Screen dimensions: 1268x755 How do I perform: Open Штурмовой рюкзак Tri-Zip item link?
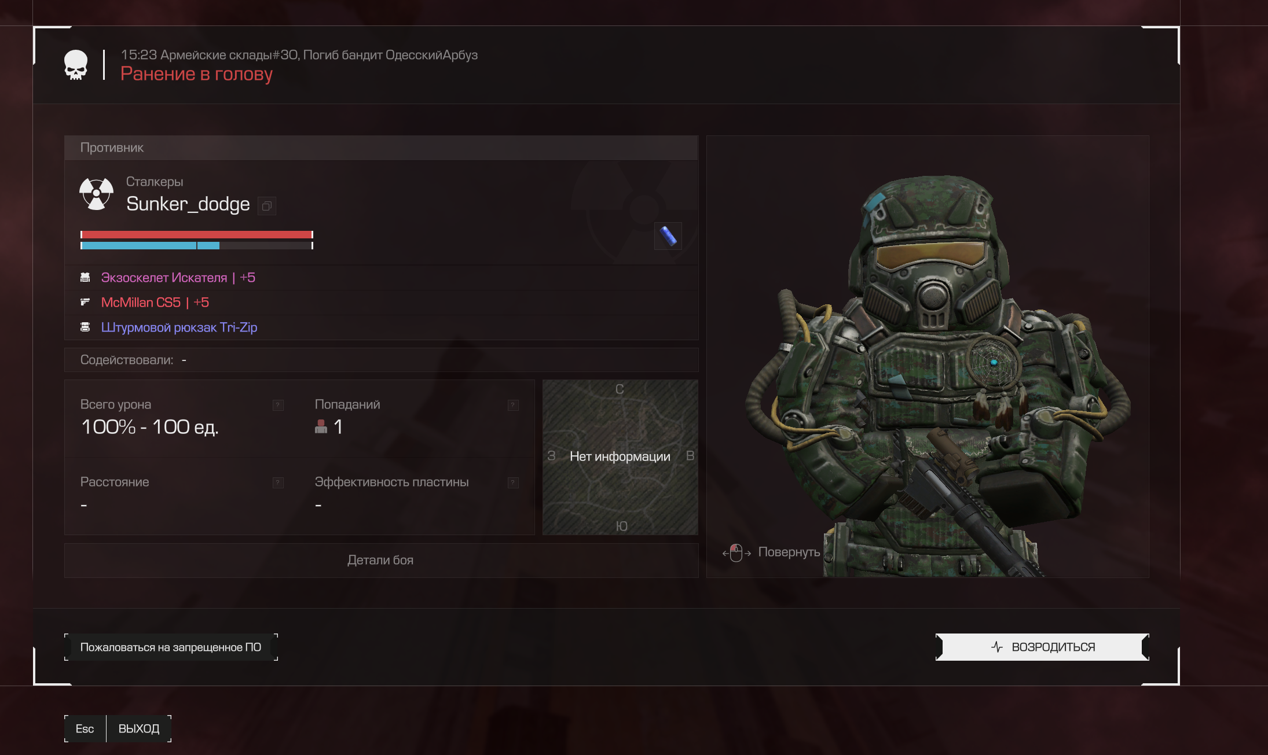point(179,327)
